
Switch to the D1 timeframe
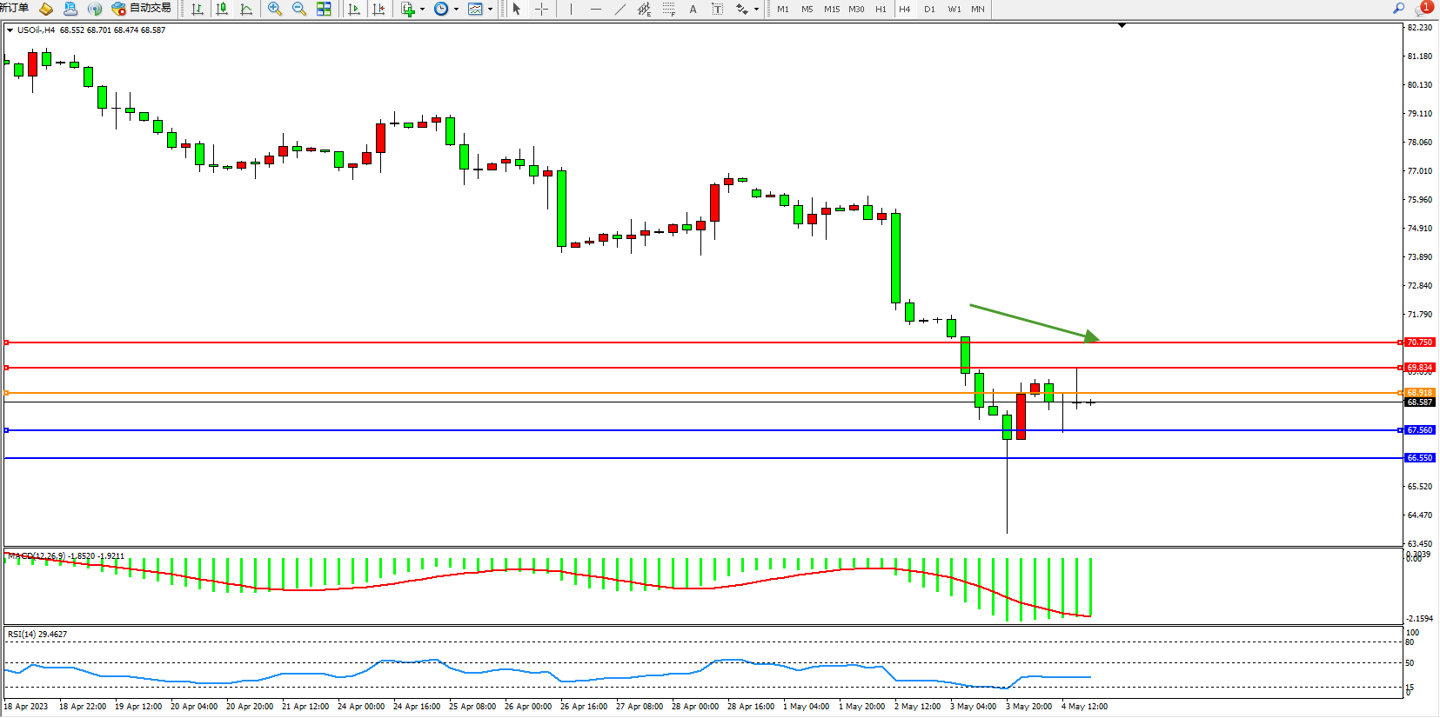(x=929, y=9)
